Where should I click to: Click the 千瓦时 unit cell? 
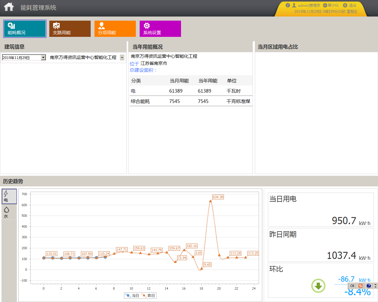pos(234,91)
